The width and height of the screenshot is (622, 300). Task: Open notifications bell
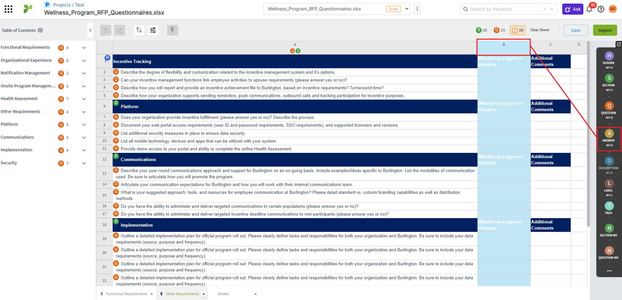589,9
